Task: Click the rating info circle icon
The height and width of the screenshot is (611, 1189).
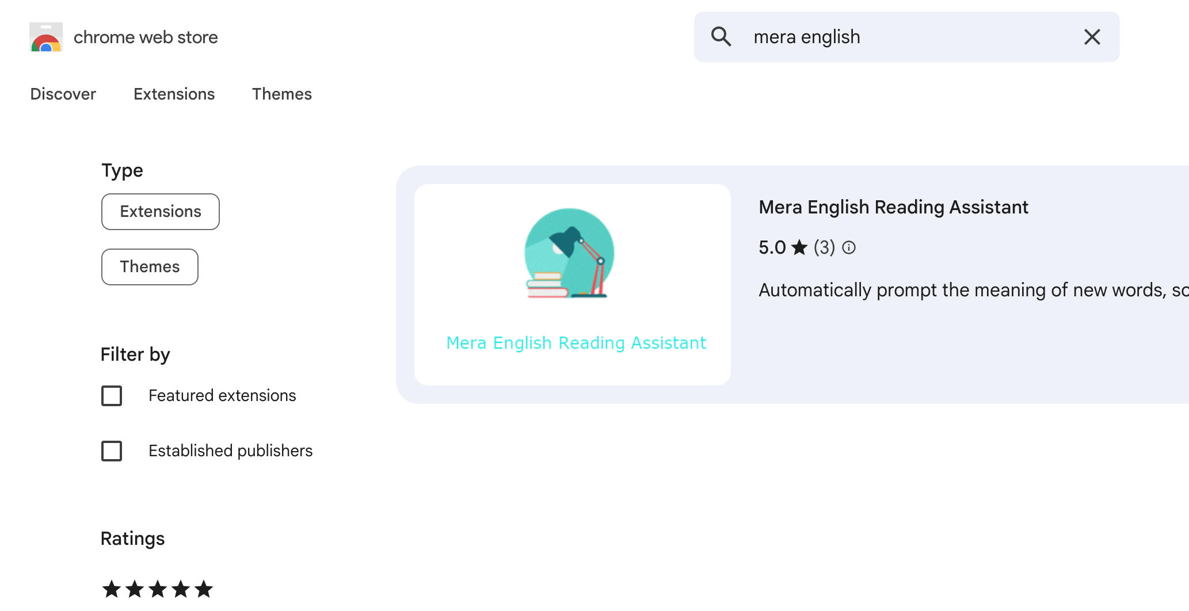Action: 849,247
